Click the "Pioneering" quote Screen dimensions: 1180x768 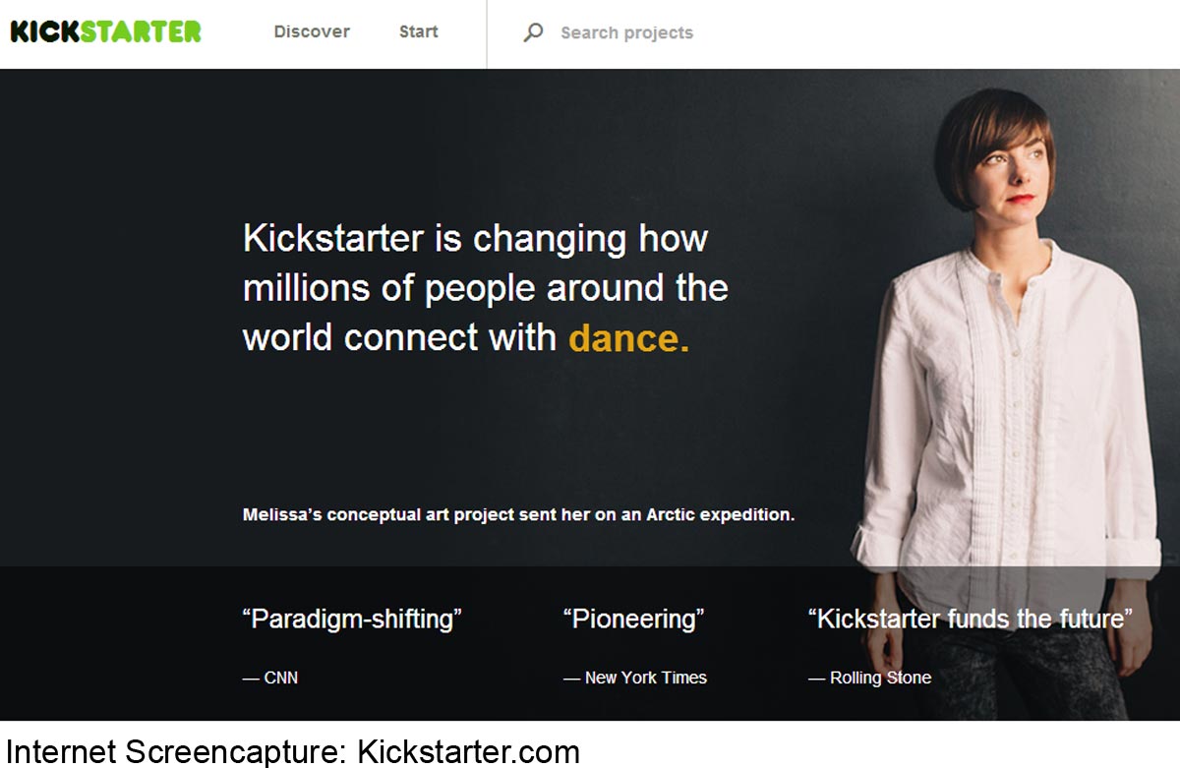pyautogui.click(x=633, y=620)
